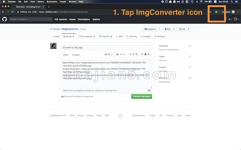Open Marketplace in GitHub header

(84, 19)
